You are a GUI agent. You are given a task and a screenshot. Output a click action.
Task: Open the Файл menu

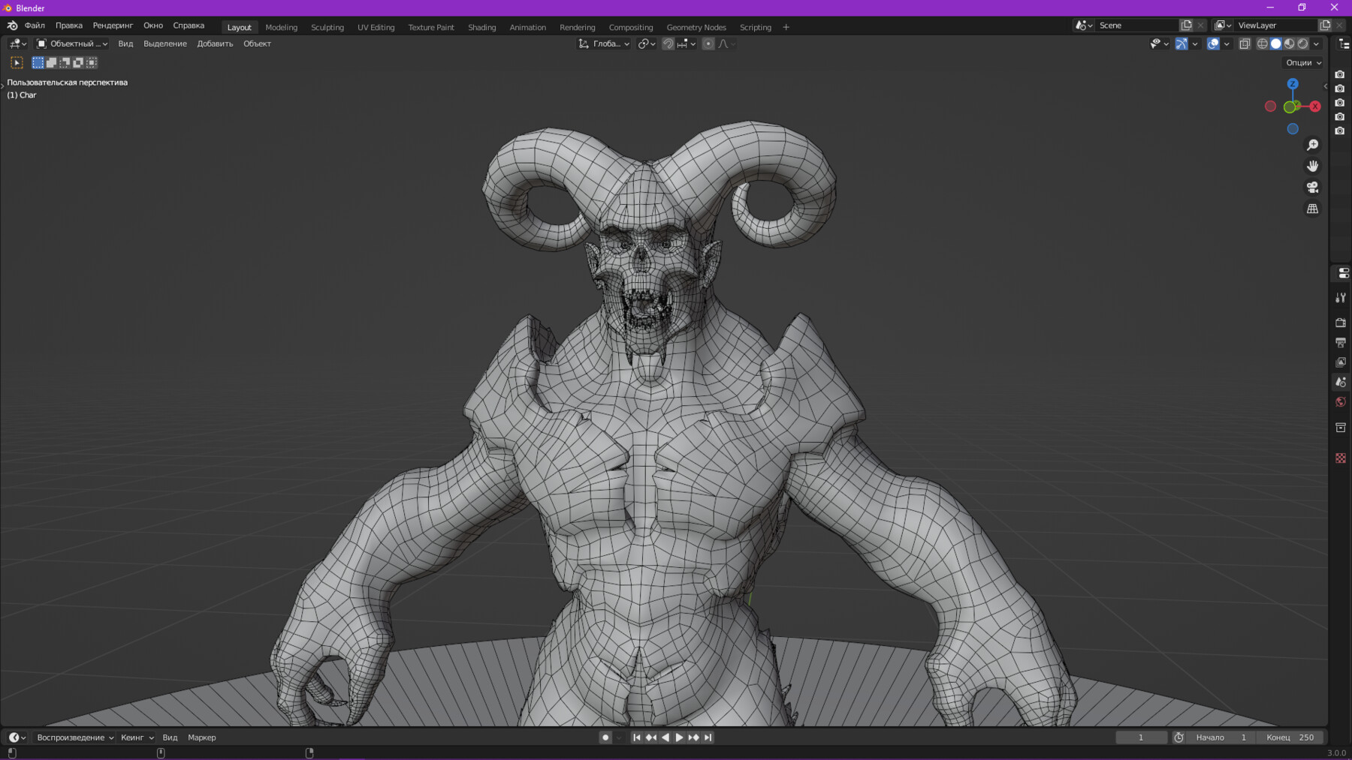[x=35, y=25]
